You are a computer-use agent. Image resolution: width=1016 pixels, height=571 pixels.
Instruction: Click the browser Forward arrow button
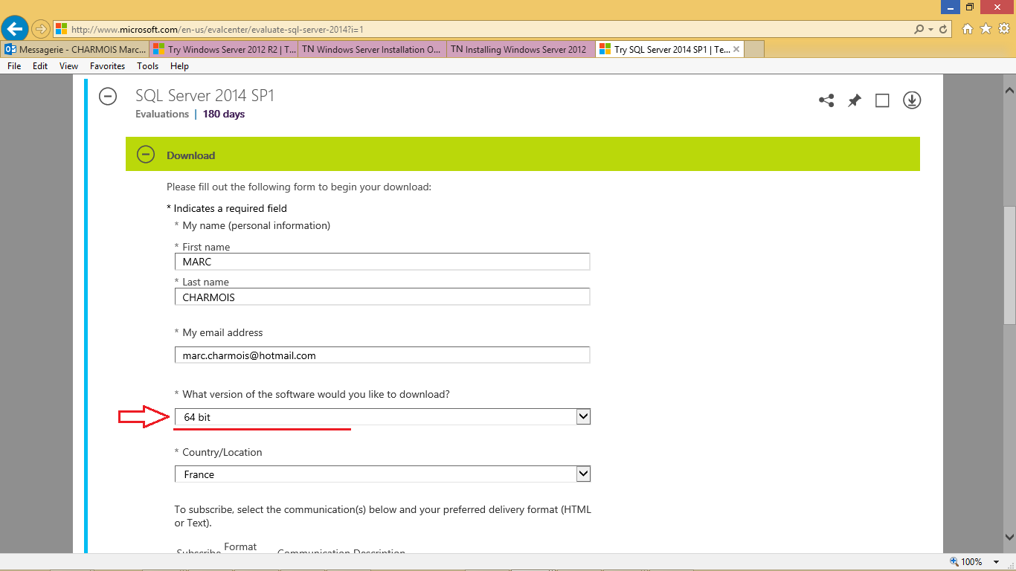coord(41,29)
